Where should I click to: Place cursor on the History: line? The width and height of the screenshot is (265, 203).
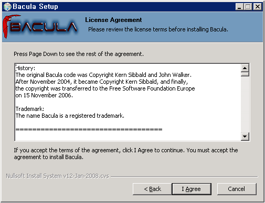(x=25, y=68)
